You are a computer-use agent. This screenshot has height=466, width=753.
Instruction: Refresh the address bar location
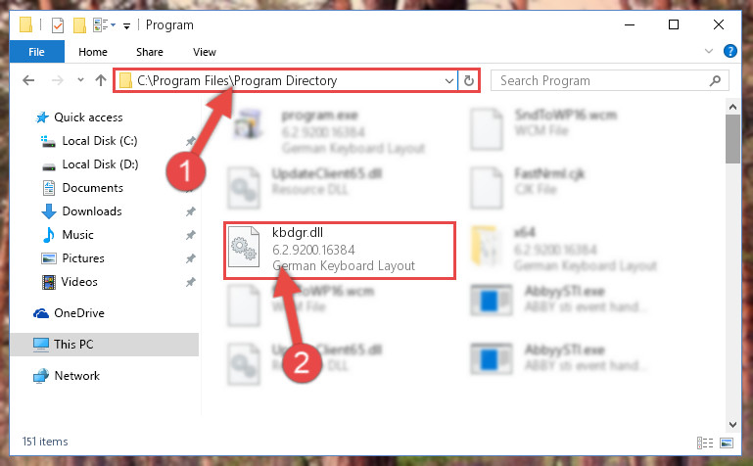[x=469, y=80]
